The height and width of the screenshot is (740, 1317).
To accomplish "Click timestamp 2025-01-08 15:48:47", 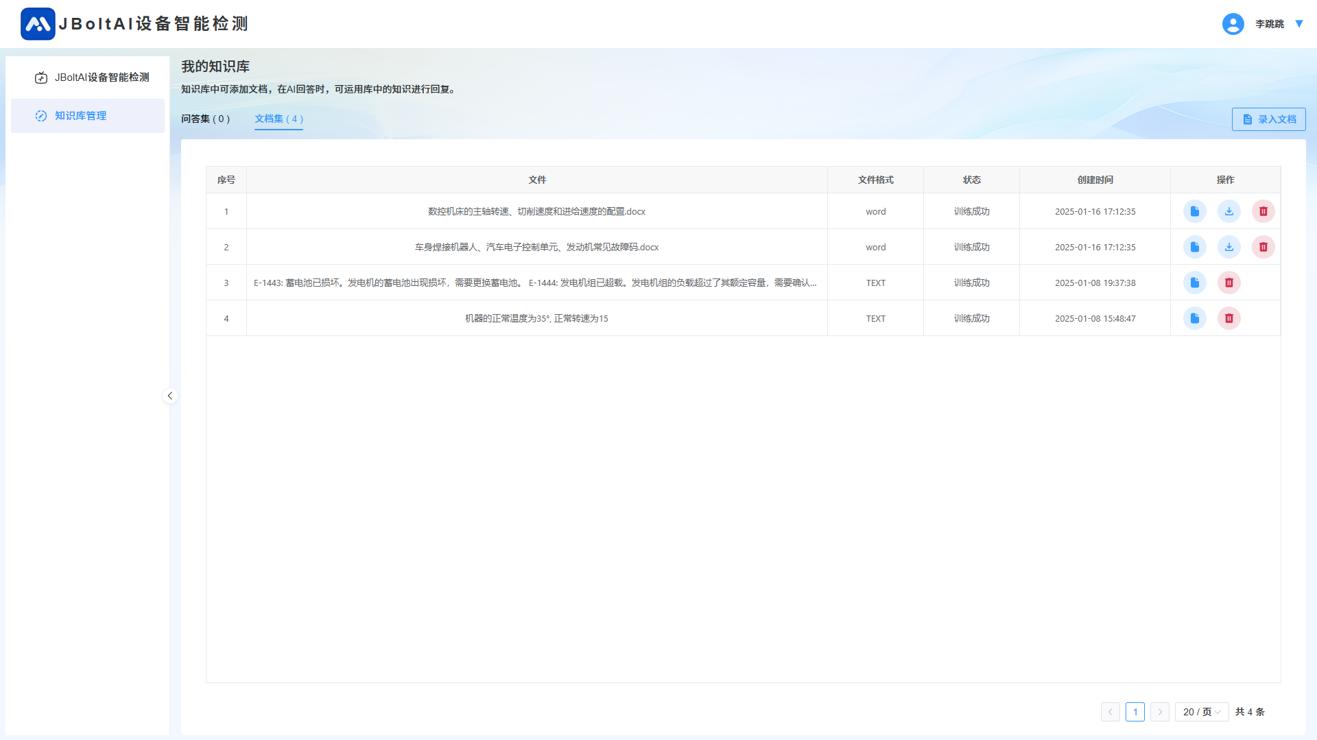I will (x=1095, y=318).
